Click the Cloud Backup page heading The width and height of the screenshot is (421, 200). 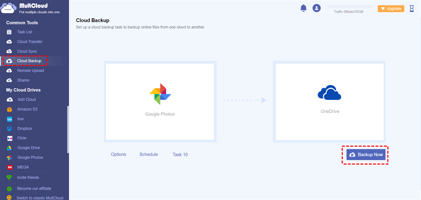93,21
